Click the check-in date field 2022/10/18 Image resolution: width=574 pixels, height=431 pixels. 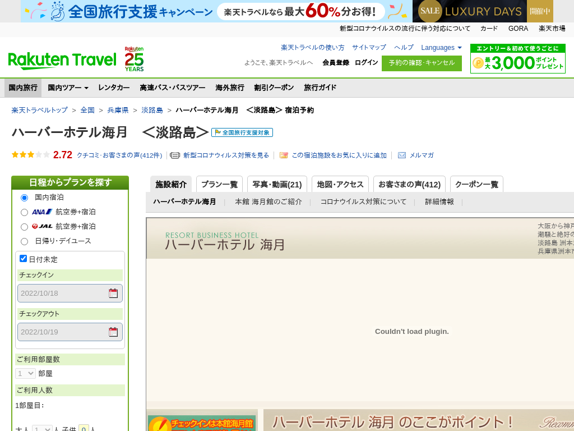(70, 293)
